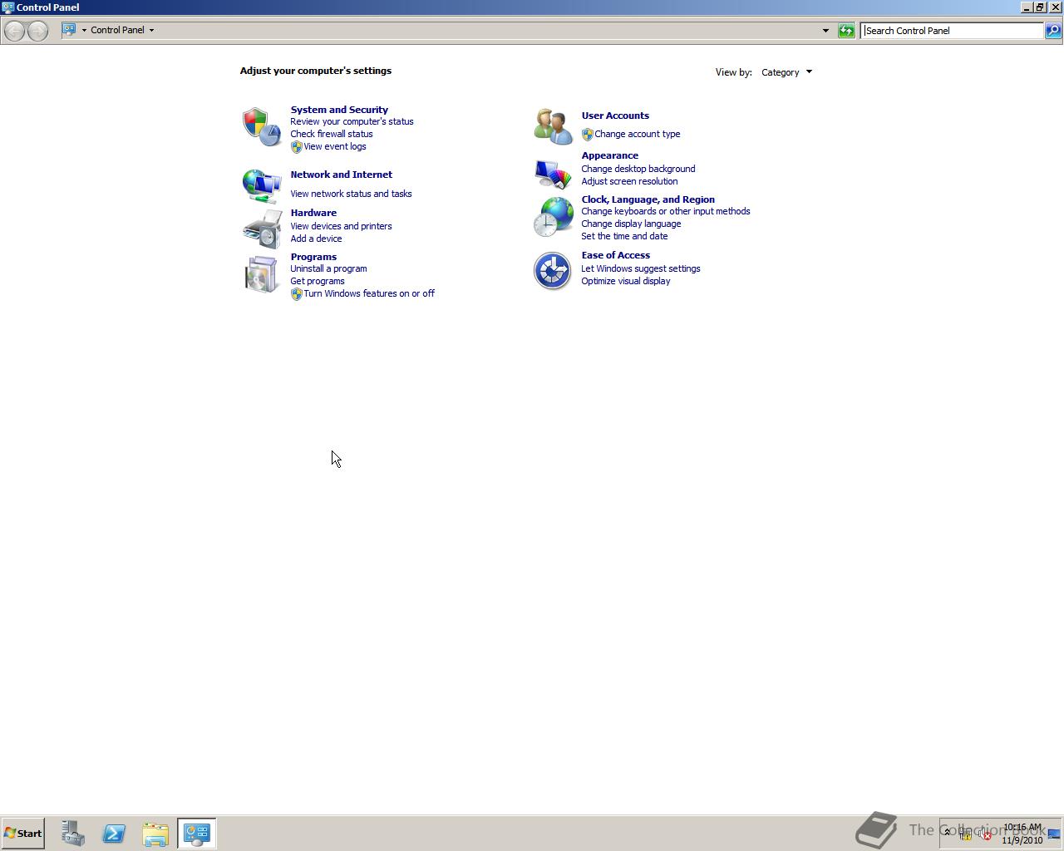
Task: Click the shield icon beside Change account type
Action: pyautogui.click(x=588, y=135)
